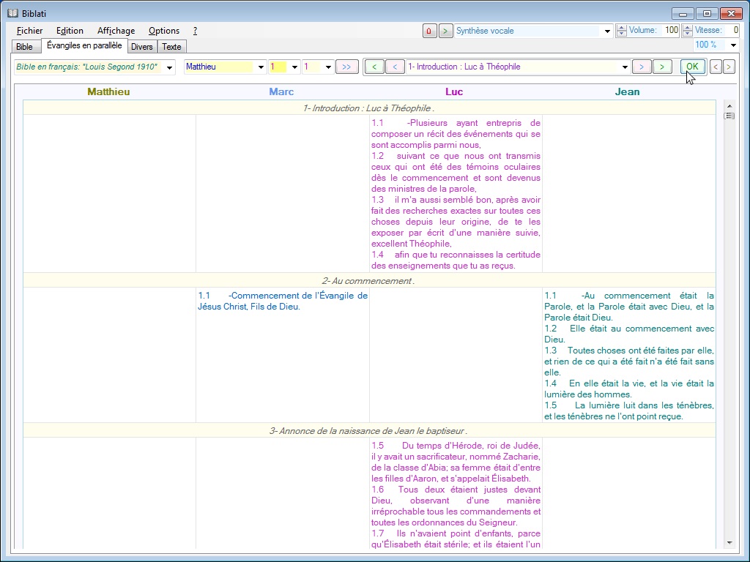The width and height of the screenshot is (750, 562).
Task: Click the pink next arrow button
Action: [x=642, y=67]
